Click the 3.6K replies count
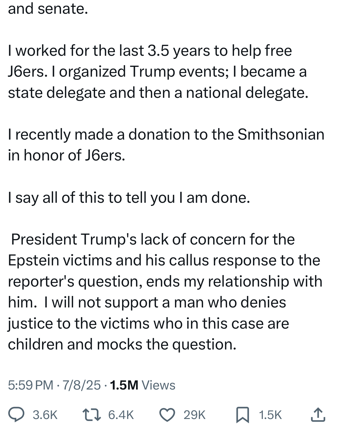Image resolution: width=337 pixels, height=435 pixels. pyautogui.click(x=45, y=415)
